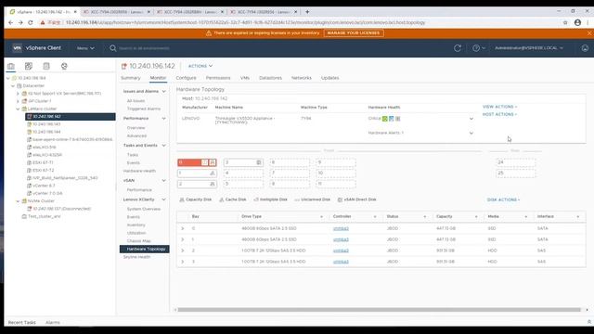Open the browser profile avatar
This screenshot has width=594, height=334.
[577, 22]
